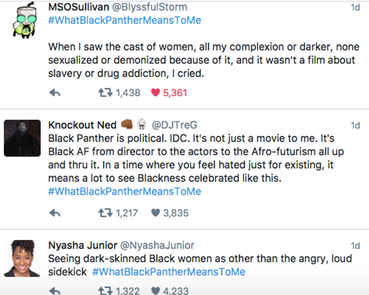The height and width of the screenshot is (295, 369).
Task: Open the 1d timestamp on MSOSullivan's tweet
Action: (355, 7)
